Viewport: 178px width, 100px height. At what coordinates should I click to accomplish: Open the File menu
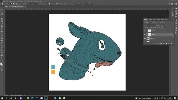tap(4, 1)
